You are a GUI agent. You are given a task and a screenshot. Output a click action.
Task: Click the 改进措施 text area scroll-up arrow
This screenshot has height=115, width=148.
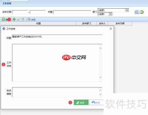pyautogui.click(x=100, y=90)
